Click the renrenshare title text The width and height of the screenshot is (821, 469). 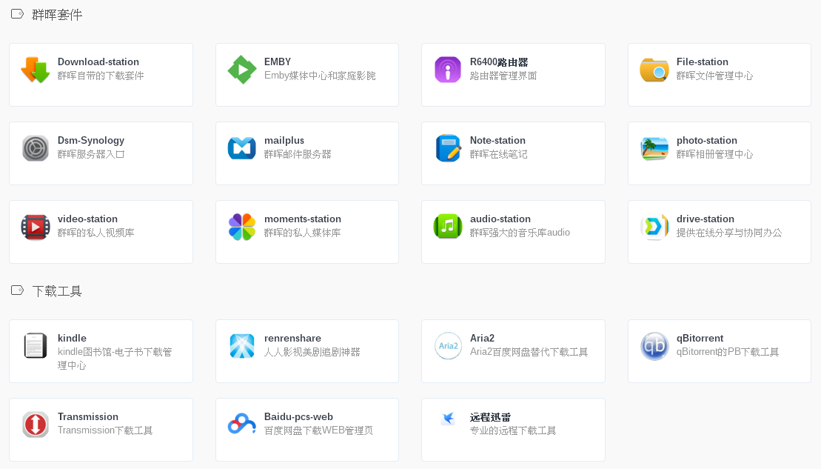pyautogui.click(x=292, y=338)
